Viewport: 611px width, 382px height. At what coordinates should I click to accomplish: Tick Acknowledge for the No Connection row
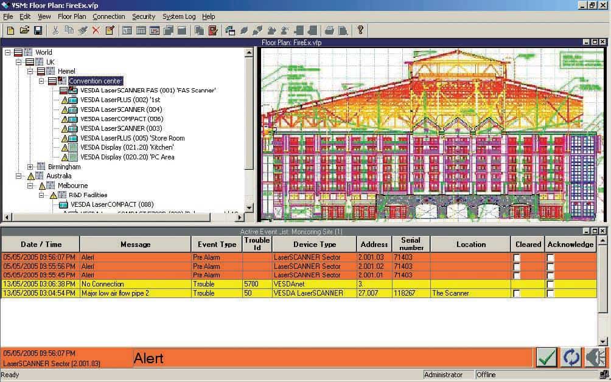[x=550, y=284]
